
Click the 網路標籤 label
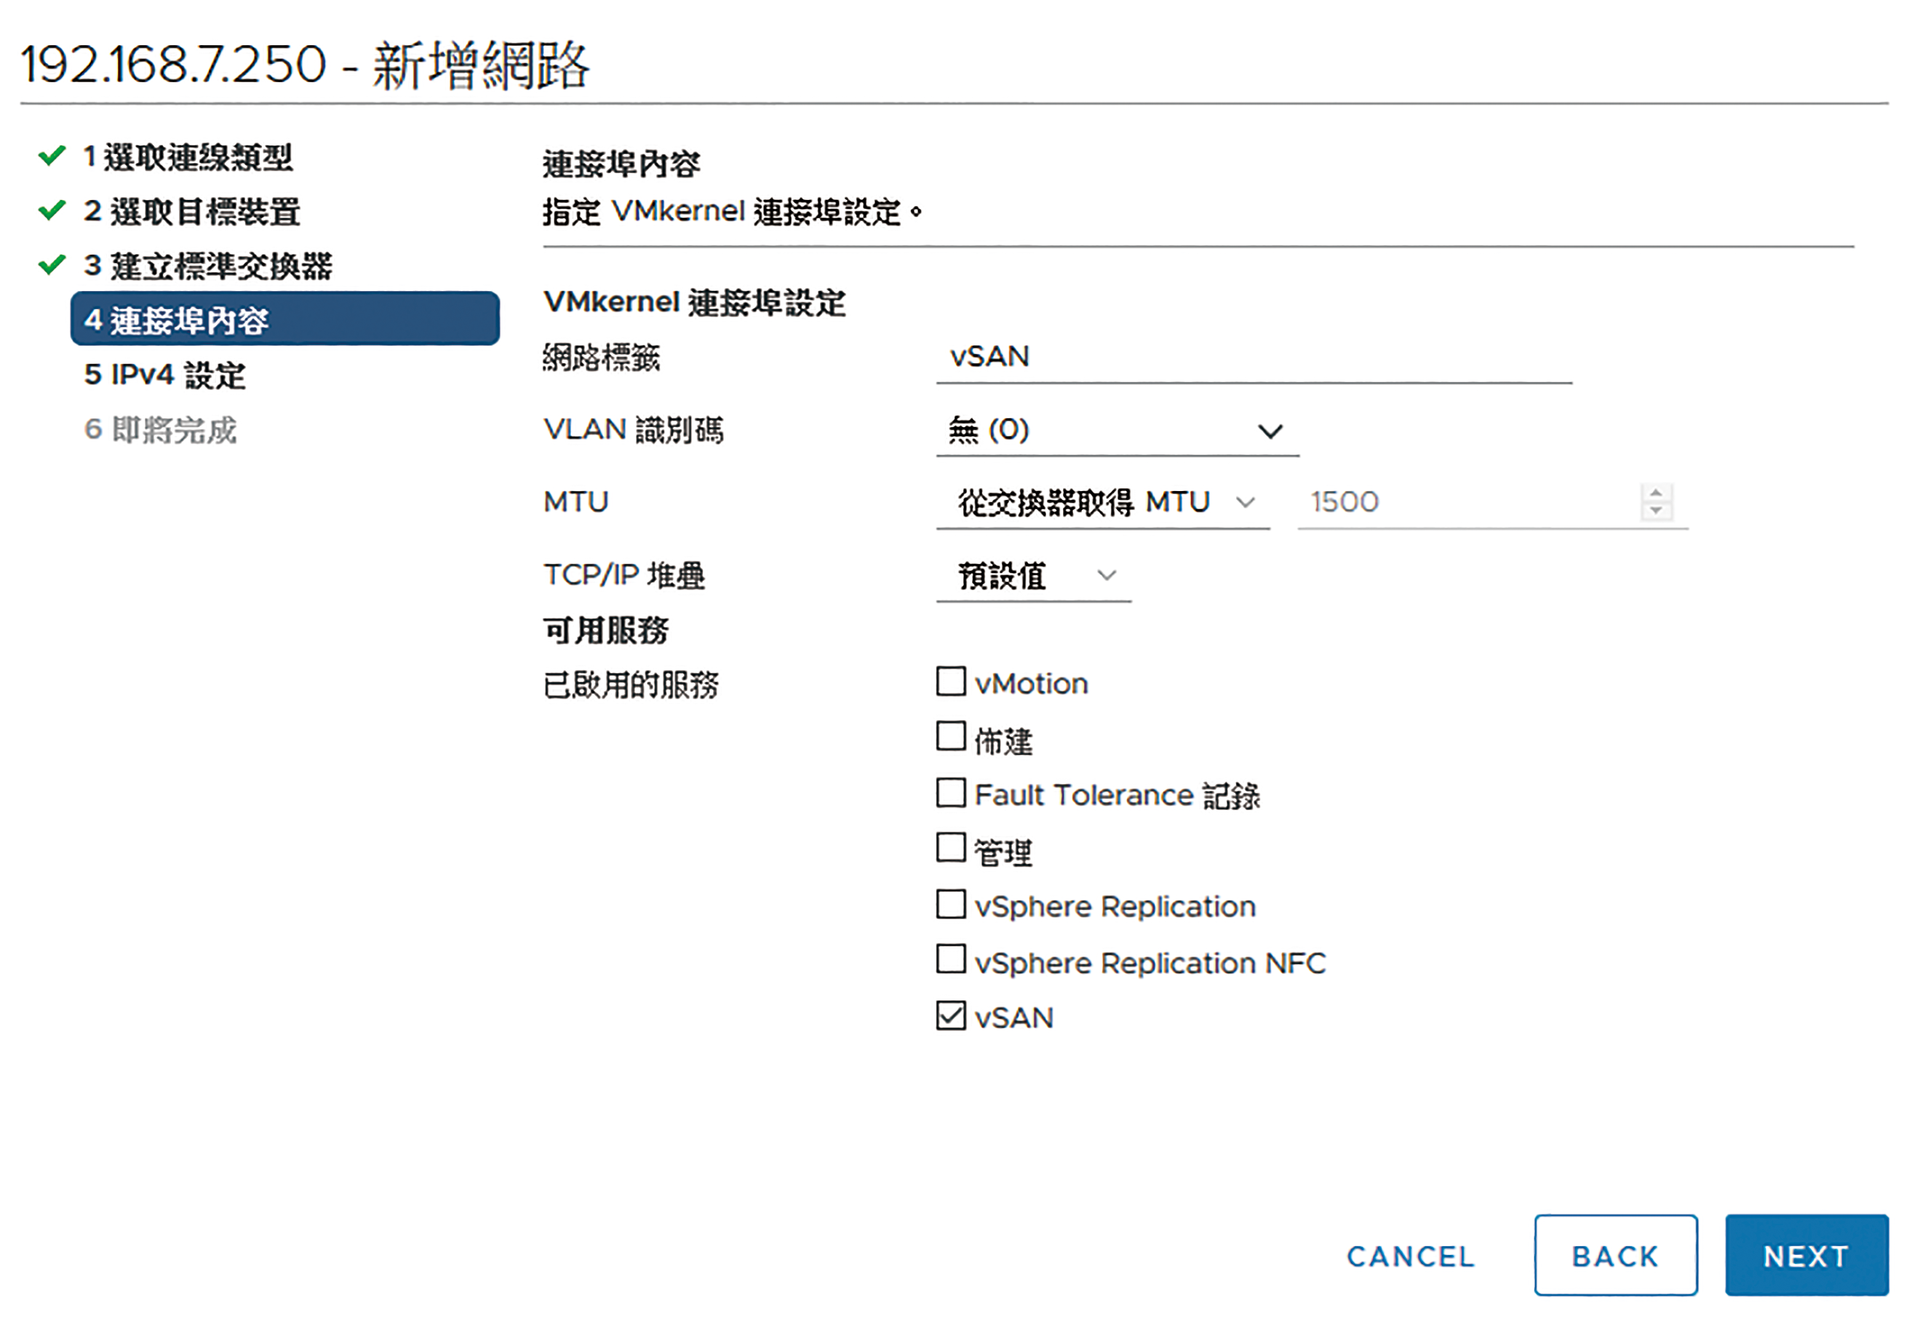click(x=602, y=358)
